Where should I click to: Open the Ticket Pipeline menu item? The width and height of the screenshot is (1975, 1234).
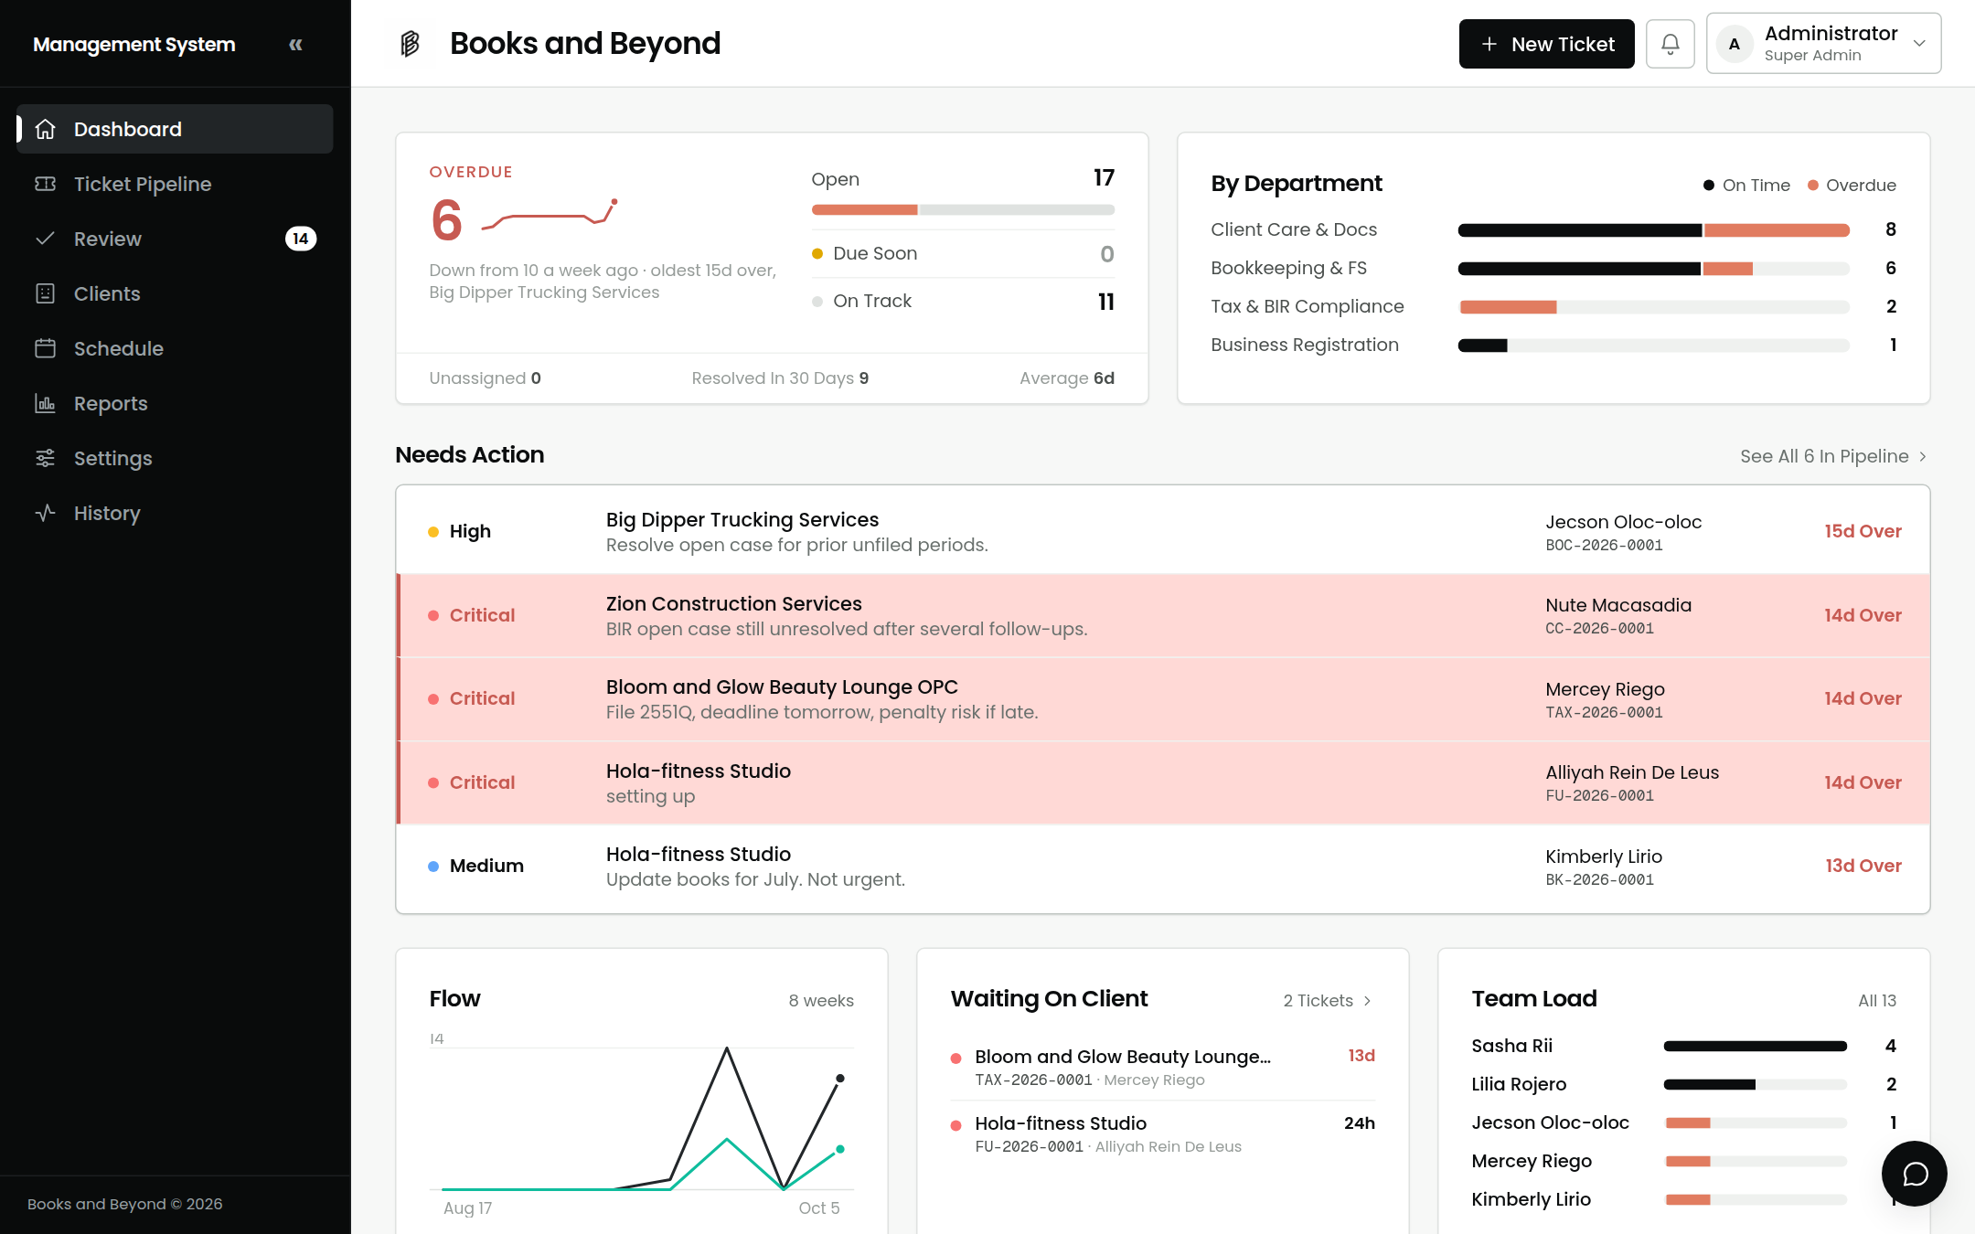coord(175,184)
